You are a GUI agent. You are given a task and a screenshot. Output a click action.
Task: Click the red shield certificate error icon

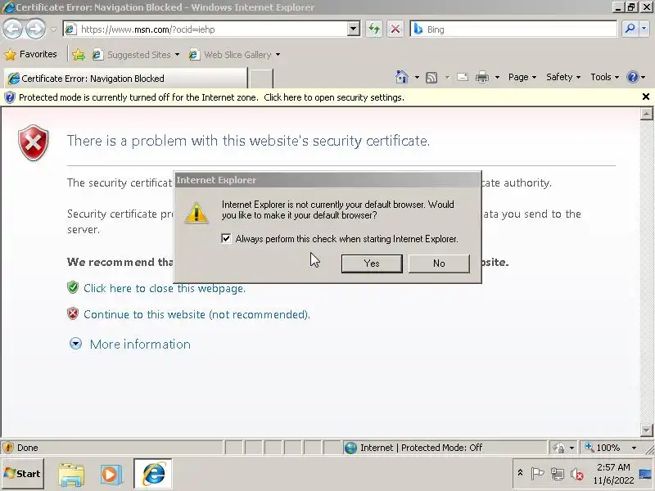coord(34,142)
